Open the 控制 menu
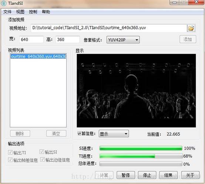205x184 pixels. pyautogui.click(x=33, y=12)
